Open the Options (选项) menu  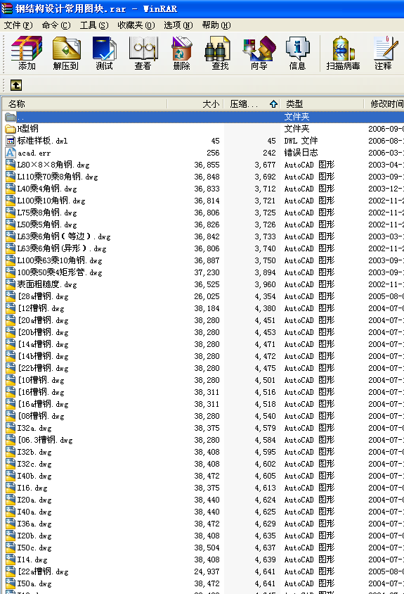tap(178, 25)
